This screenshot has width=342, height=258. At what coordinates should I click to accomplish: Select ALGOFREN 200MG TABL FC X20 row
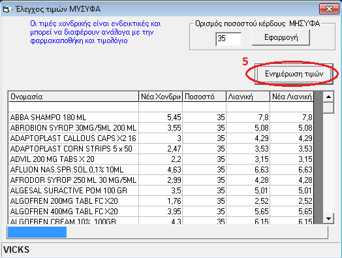click(x=161, y=201)
